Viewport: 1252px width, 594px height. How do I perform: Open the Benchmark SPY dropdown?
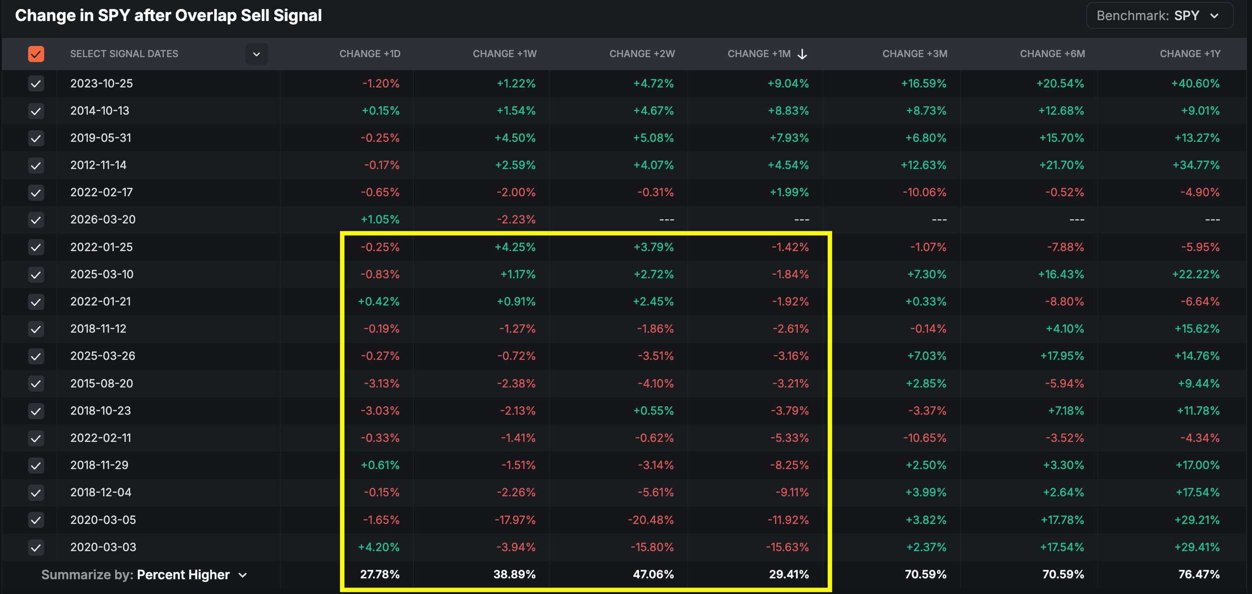[1159, 16]
